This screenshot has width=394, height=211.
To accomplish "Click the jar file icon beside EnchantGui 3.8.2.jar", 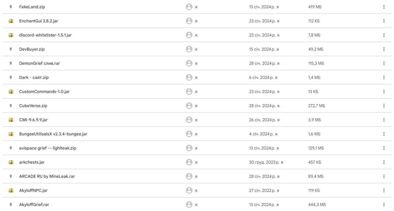I will point(11,21).
